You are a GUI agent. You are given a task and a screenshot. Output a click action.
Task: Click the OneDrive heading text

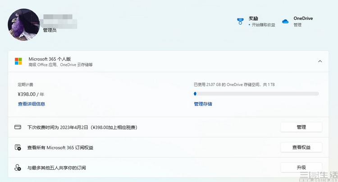click(x=303, y=18)
